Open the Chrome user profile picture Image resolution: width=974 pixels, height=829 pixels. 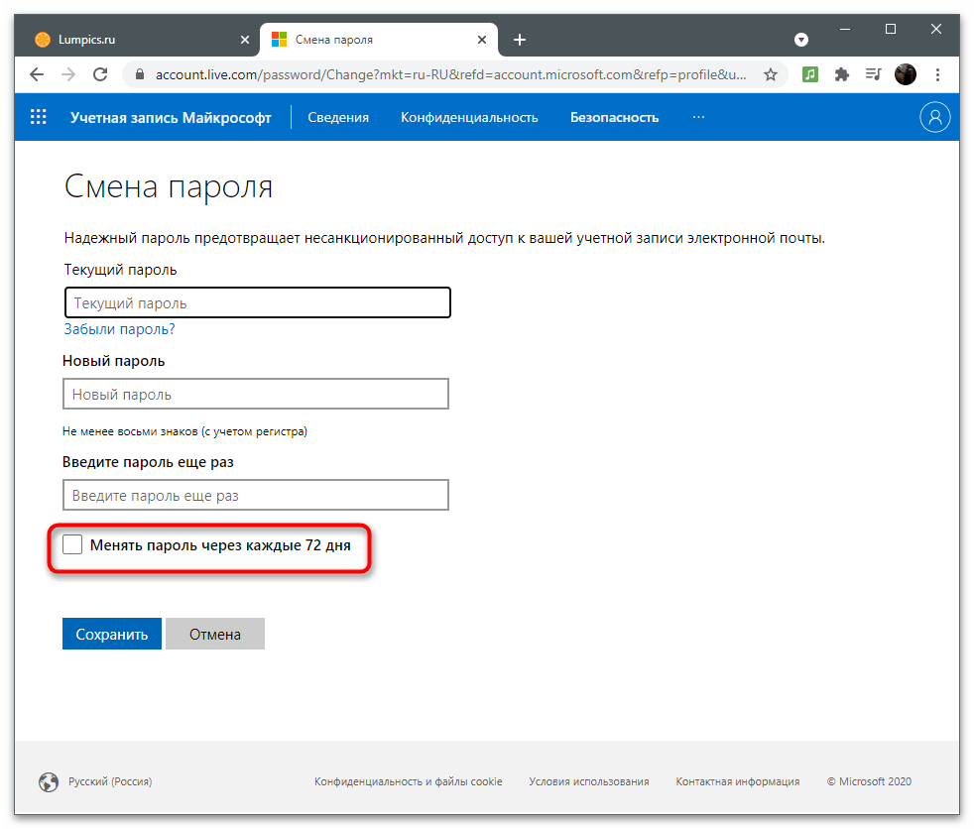[905, 74]
